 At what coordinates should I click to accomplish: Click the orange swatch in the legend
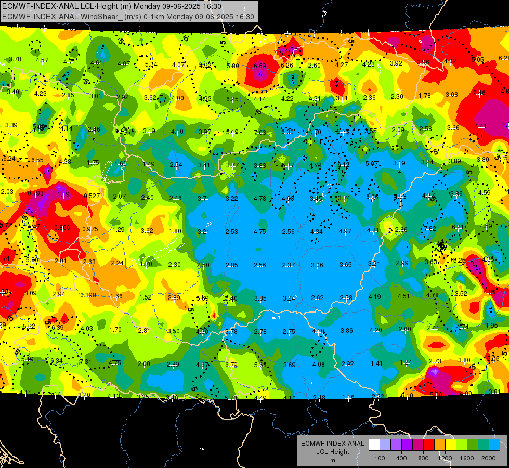440,445
